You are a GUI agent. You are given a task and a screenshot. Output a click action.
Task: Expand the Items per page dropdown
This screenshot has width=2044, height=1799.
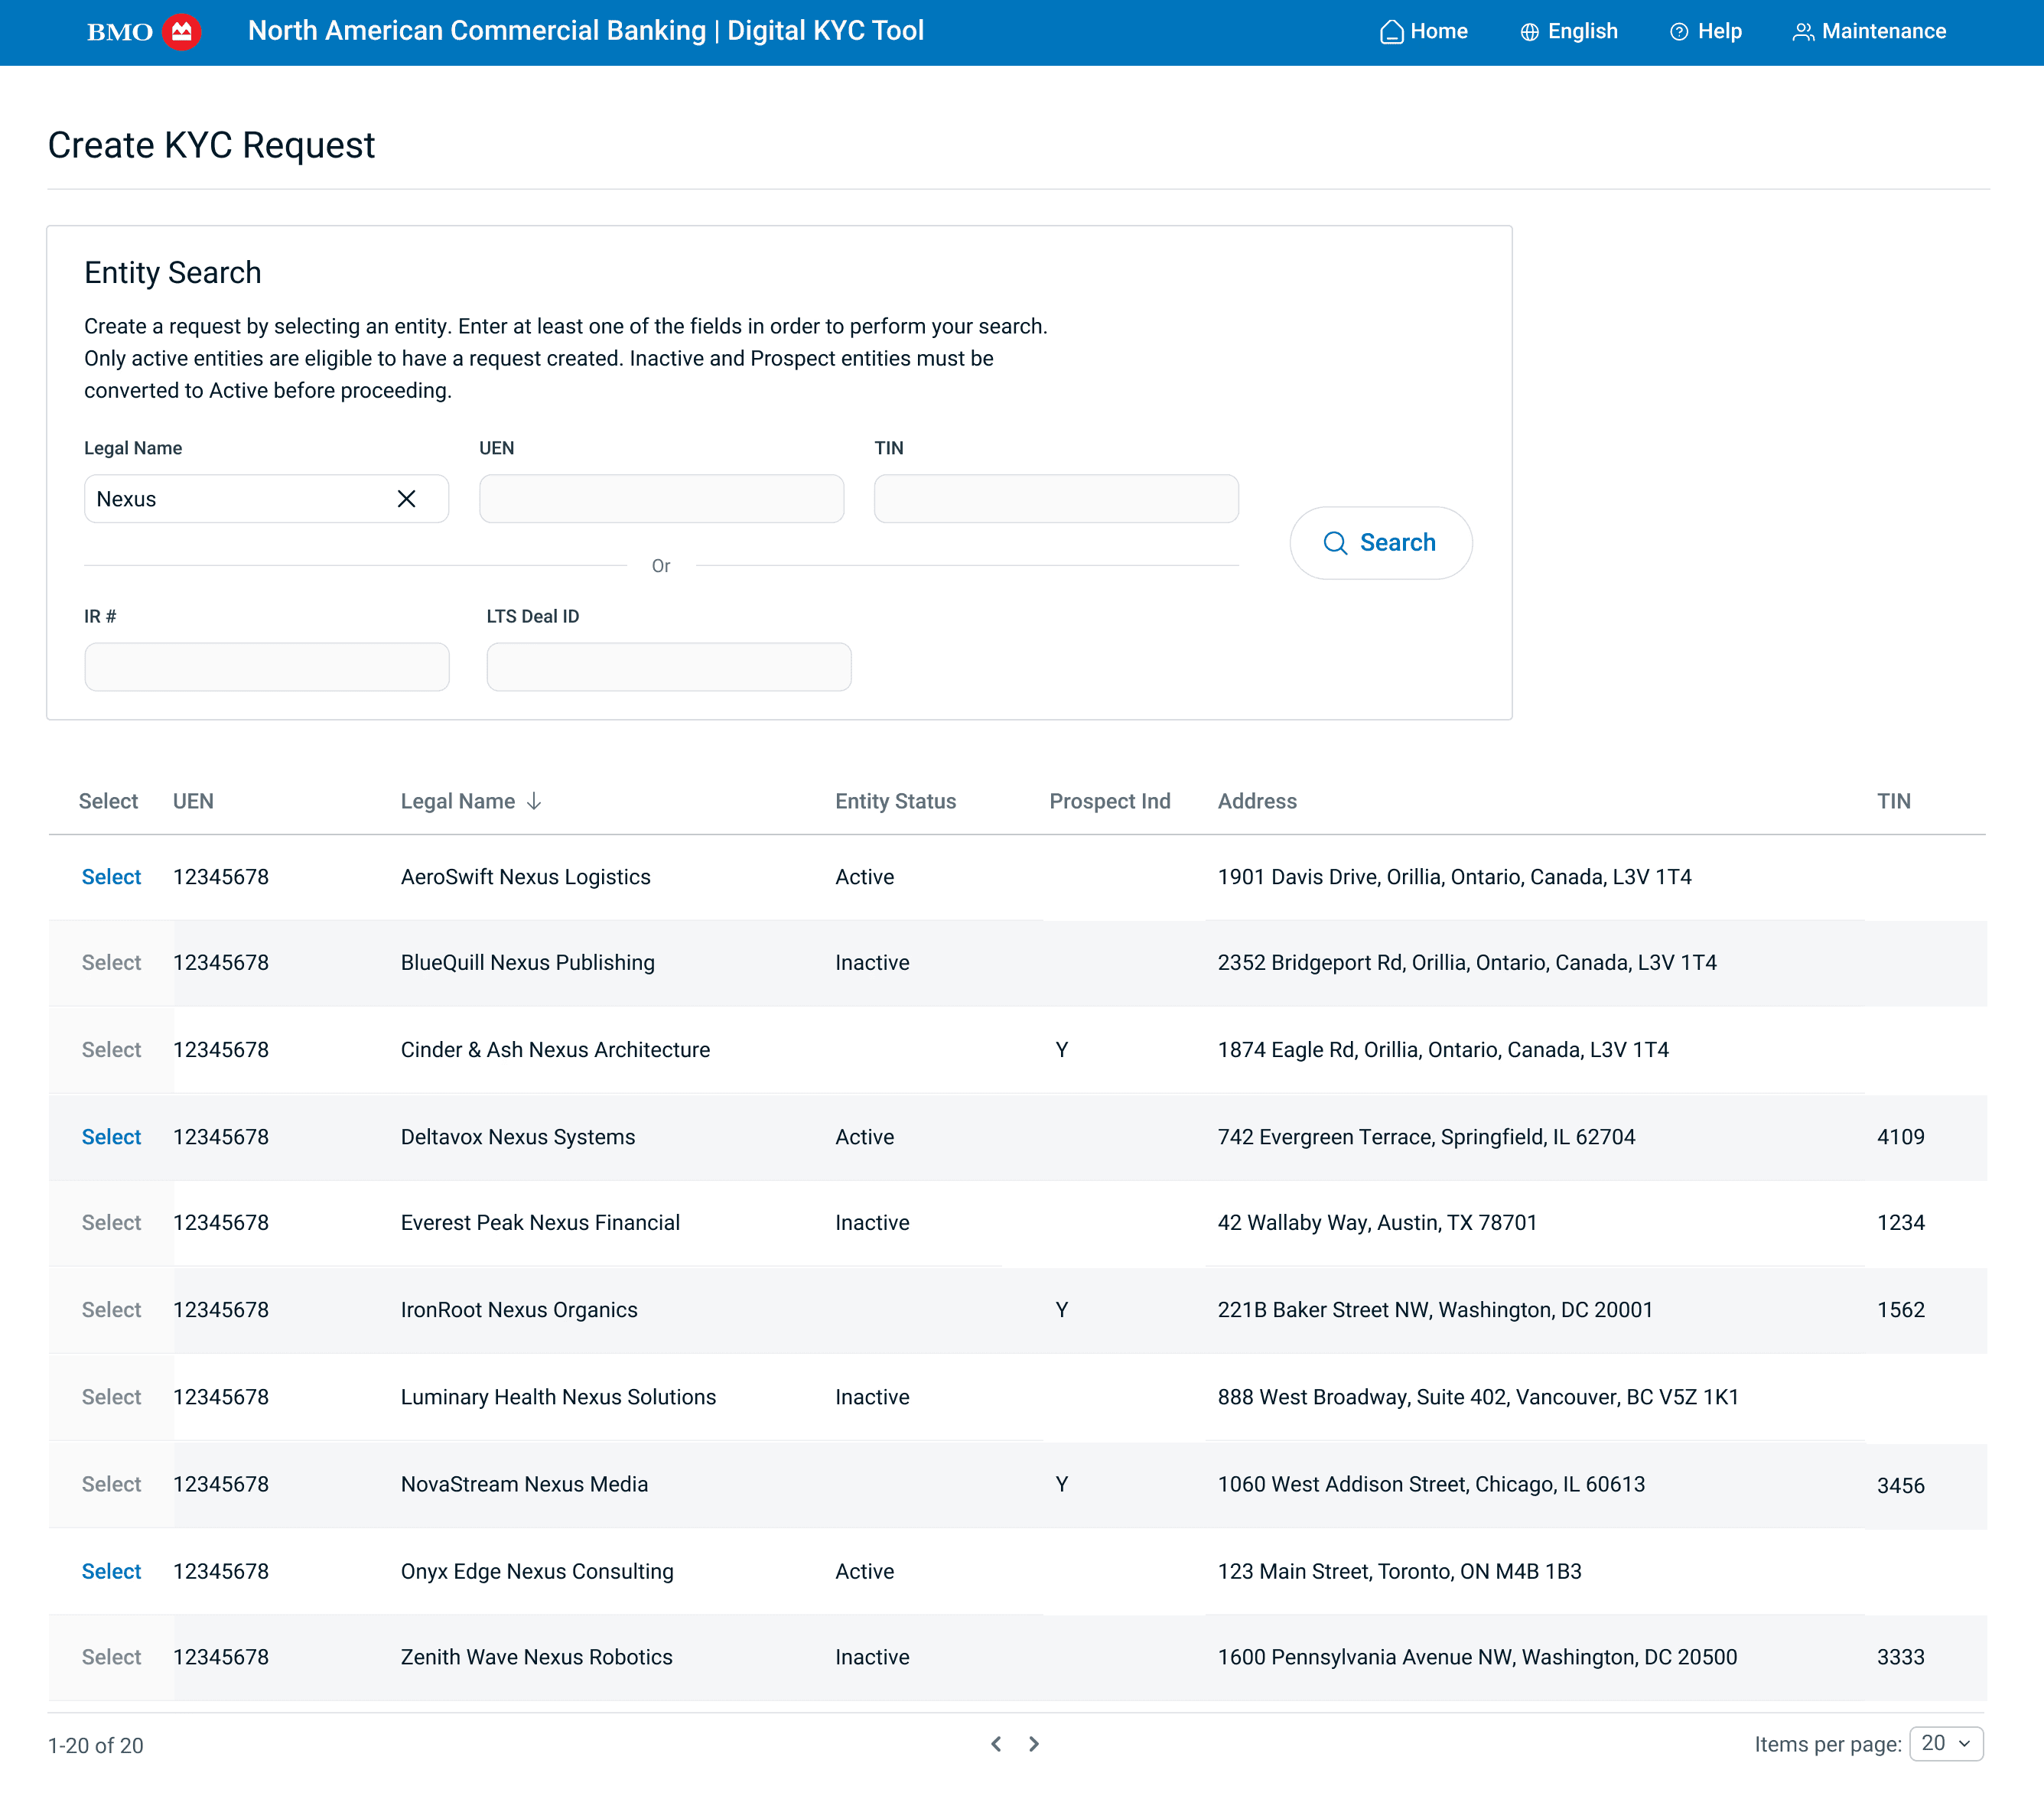(x=1945, y=1744)
